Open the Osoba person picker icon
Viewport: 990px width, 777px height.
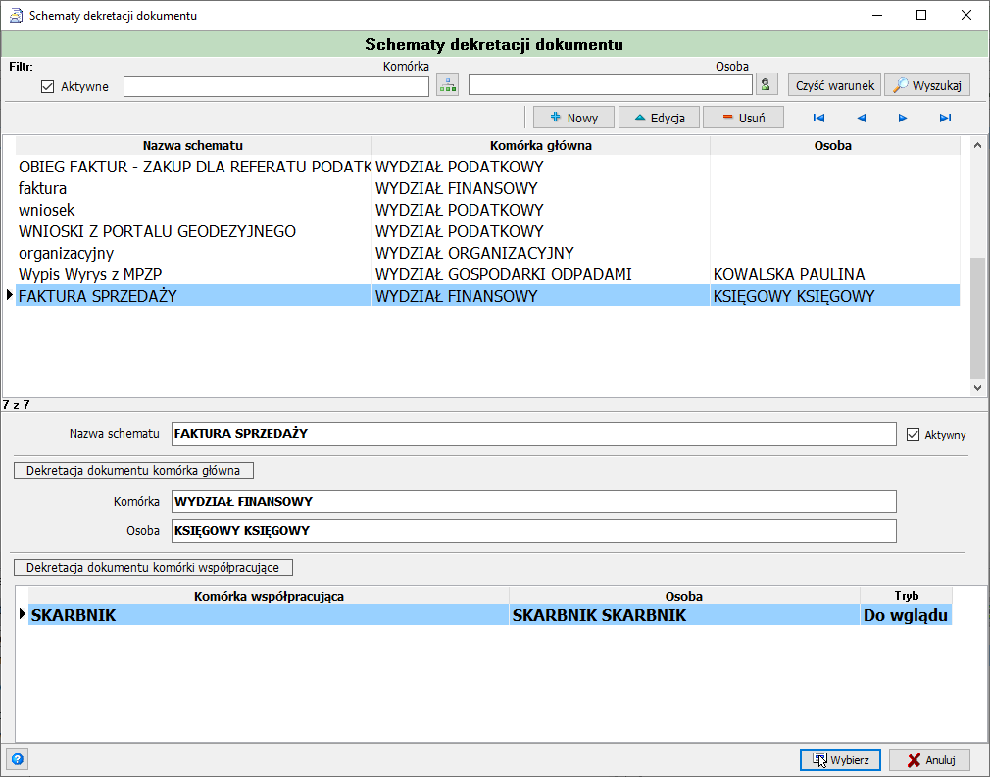tap(766, 84)
